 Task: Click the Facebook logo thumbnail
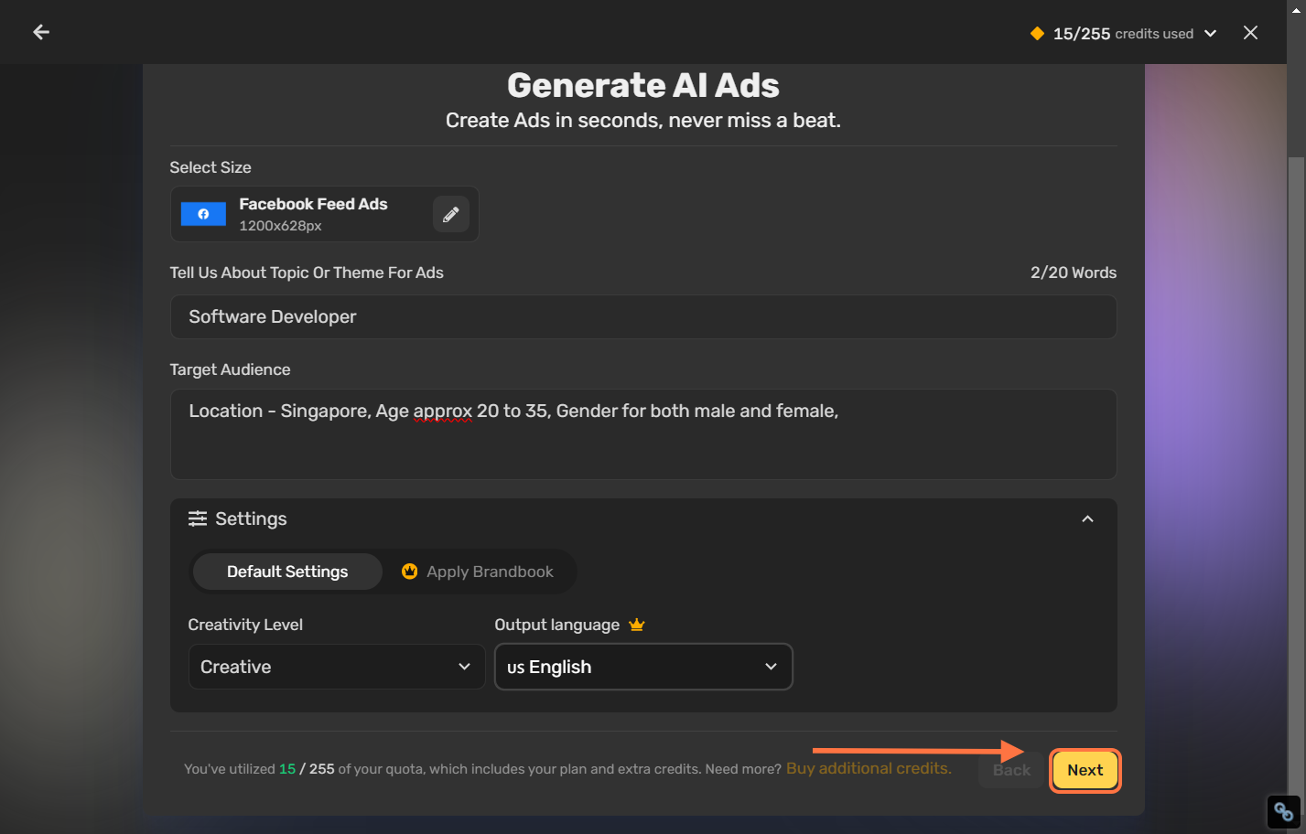(x=203, y=214)
